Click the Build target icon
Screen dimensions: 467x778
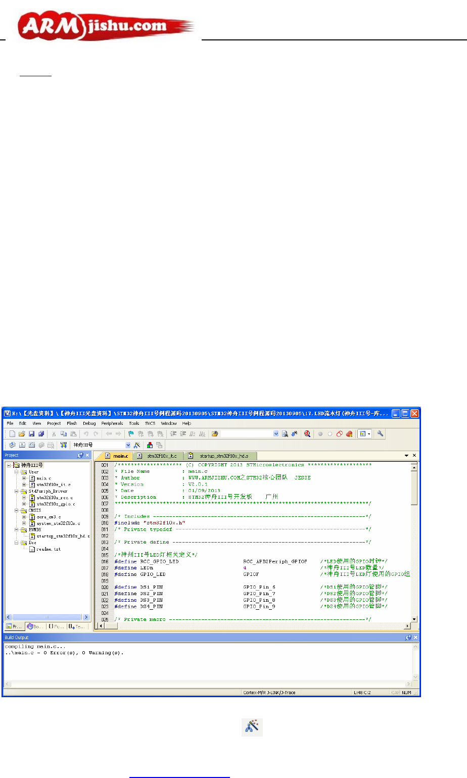(x=22, y=445)
